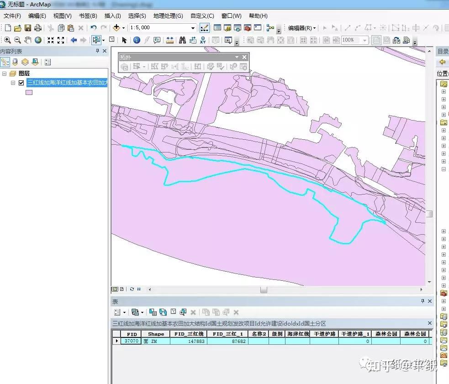Pause drawing in the map view

(139, 289)
